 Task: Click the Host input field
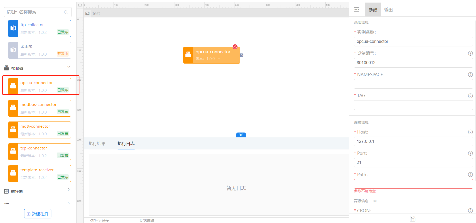tap(413, 141)
